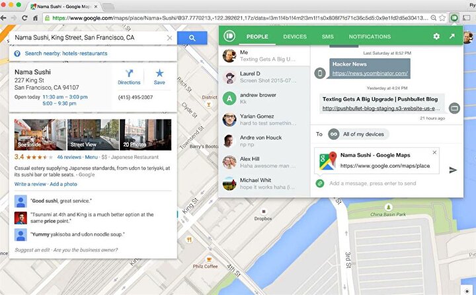The height and width of the screenshot is (295, 476).
Task: Open the 'See inside' thumbnail
Action: [x=40, y=135]
